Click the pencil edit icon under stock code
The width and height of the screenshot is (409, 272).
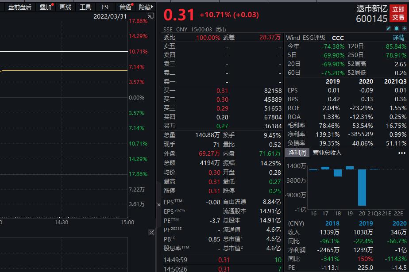pyautogui.click(x=389, y=29)
